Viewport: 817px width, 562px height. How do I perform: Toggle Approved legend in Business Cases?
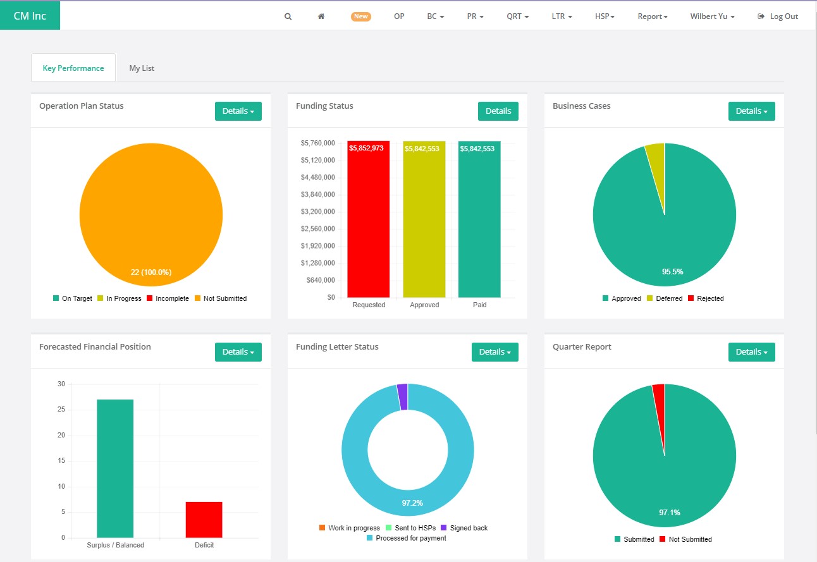622,298
